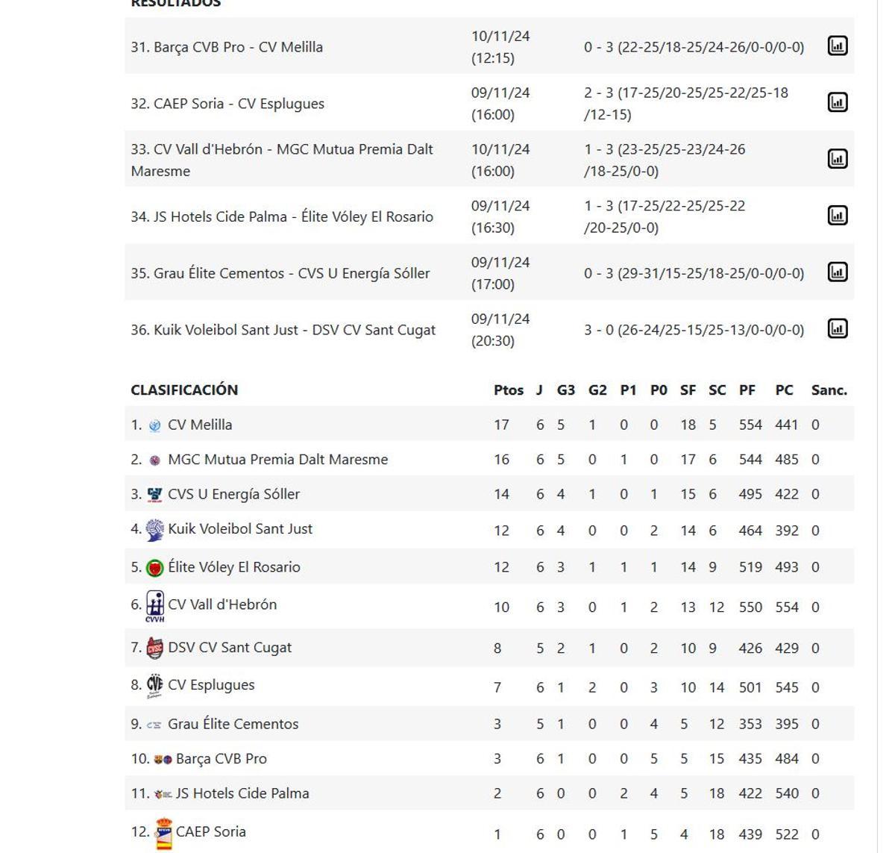The width and height of the screenshot is (895, 853).
Task: Open statistics for Grau Élite Cementos match
Action: (838, 272)
